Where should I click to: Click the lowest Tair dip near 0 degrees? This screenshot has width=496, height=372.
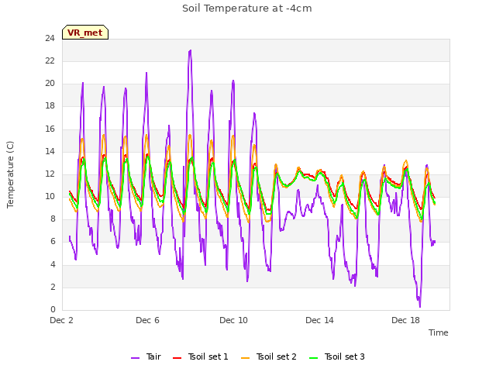(x=420, y=306)
